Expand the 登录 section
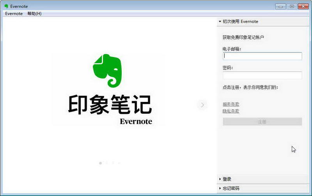Image resolution: width=312 pixels, height=196 pixels. click(262, 179)
